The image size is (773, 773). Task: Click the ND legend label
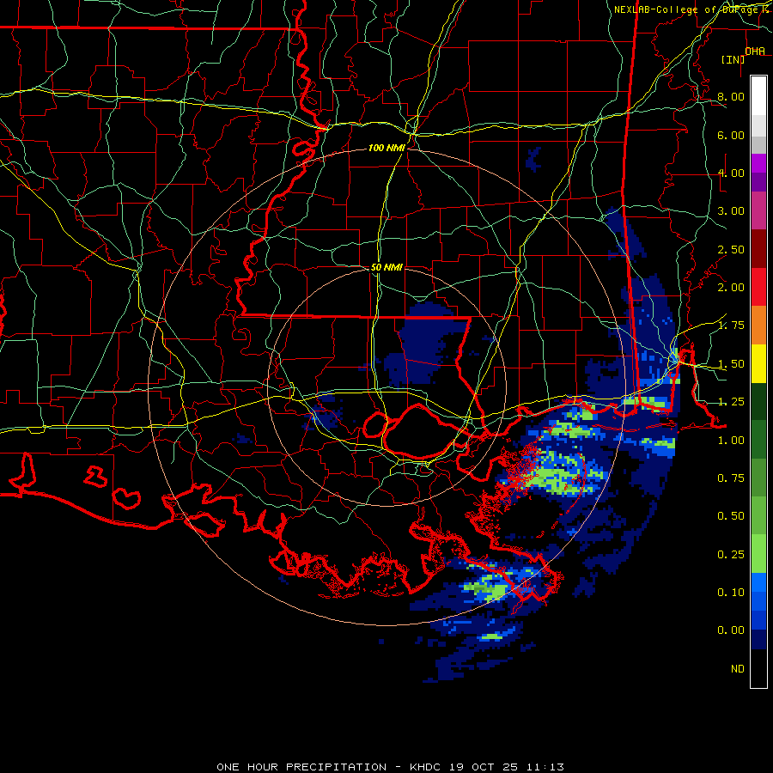click(738, 669)
